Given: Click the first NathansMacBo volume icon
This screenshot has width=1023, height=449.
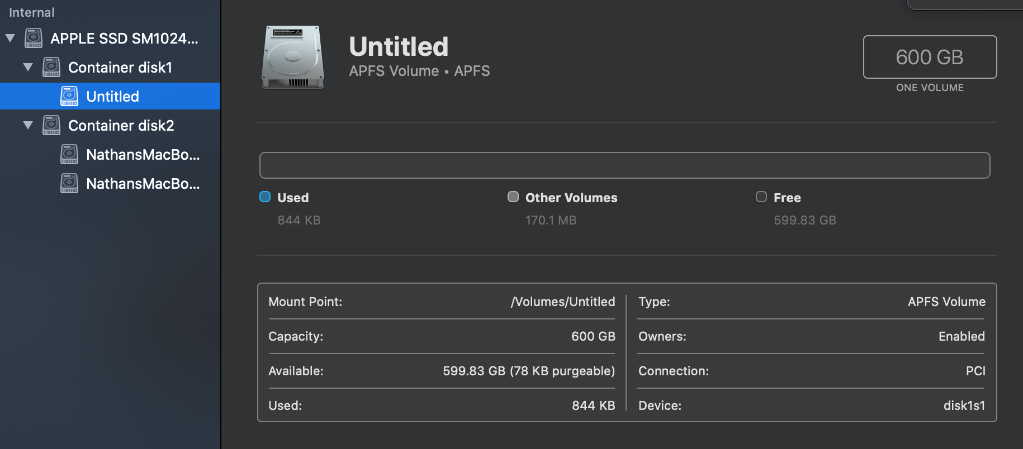Looking at the screenshot, I should (69, 154).
